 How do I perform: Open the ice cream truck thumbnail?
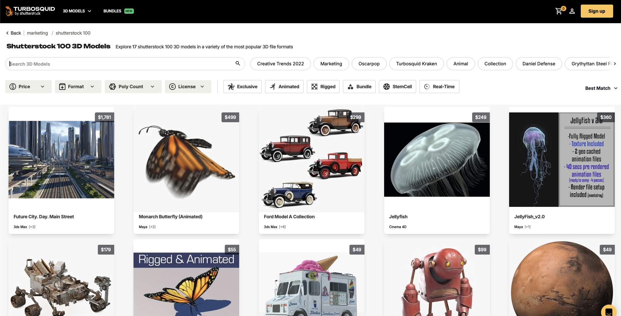point(311,284)
